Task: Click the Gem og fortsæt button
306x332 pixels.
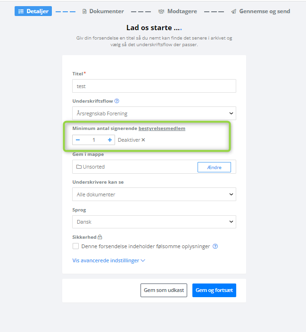Action: pos(214,290)
